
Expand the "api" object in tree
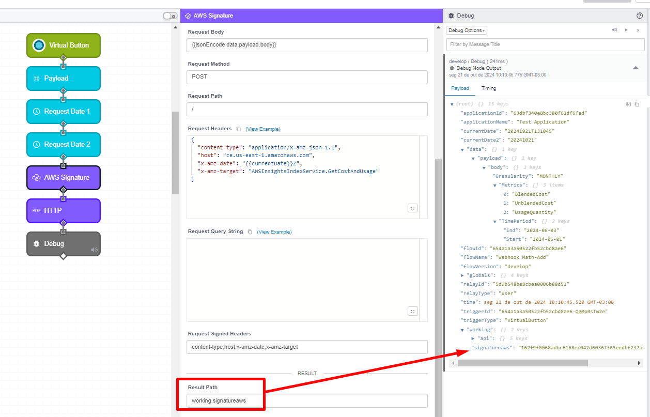coord(474,338)
